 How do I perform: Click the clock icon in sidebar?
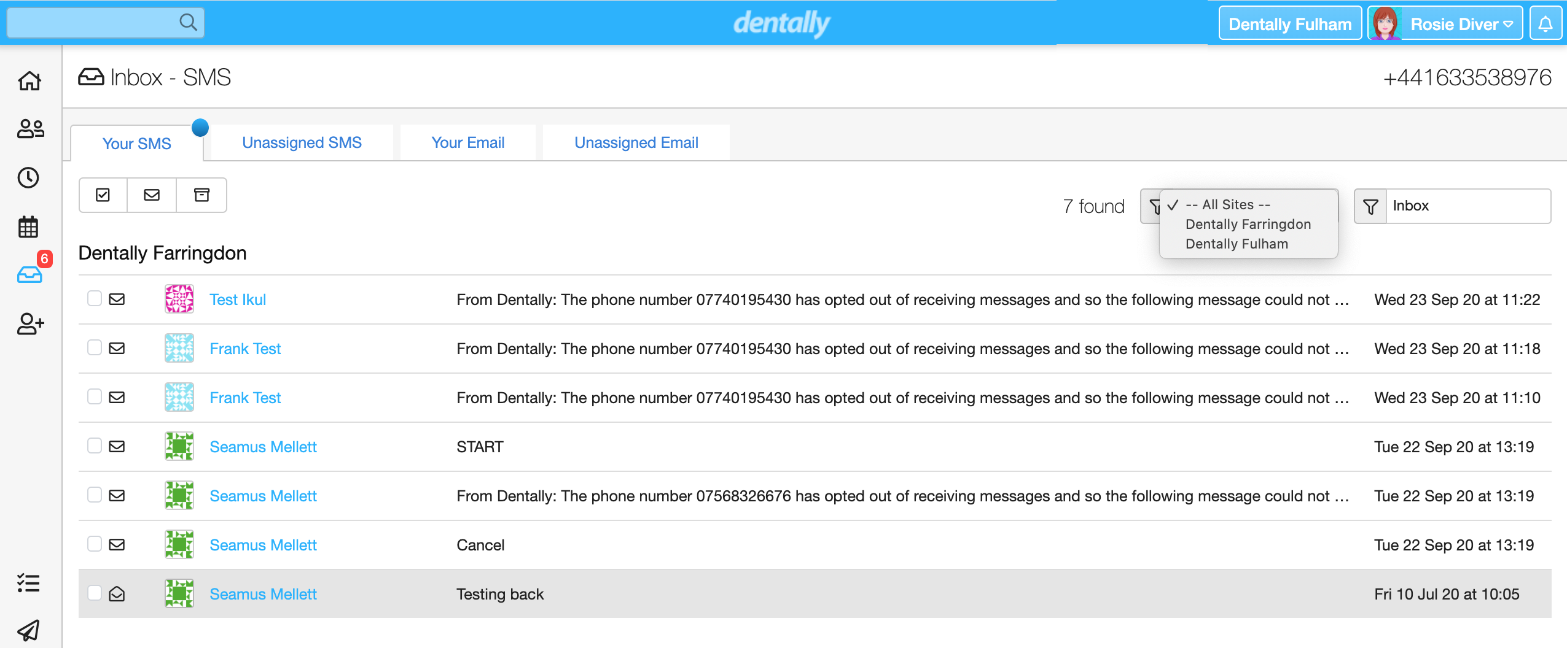[x=29, y=178]
